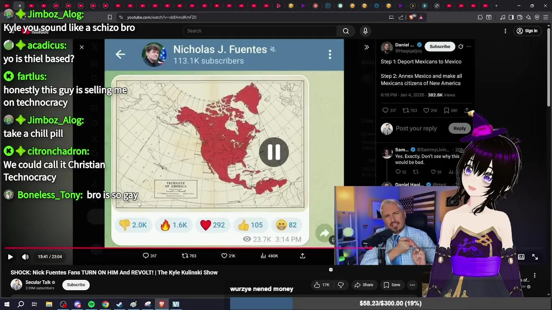Viewport: 552px width, 310px height.
Task: Click the Sign in button
Action: 527,31
